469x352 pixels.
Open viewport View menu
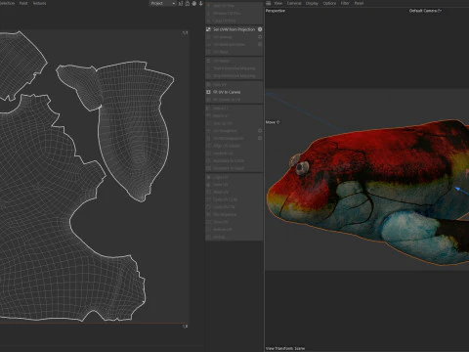(277, 3)
